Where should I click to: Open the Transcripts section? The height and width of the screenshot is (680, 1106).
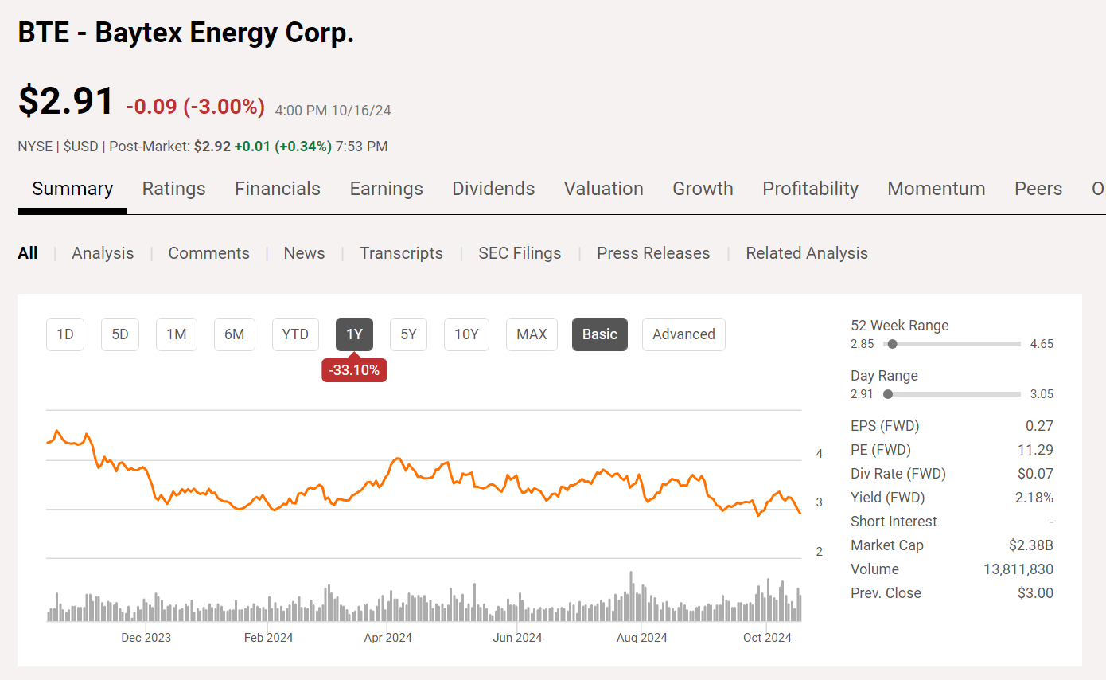[401, 252]
